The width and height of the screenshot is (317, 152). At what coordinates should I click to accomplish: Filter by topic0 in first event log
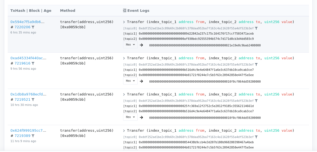(x=256, y=28)
